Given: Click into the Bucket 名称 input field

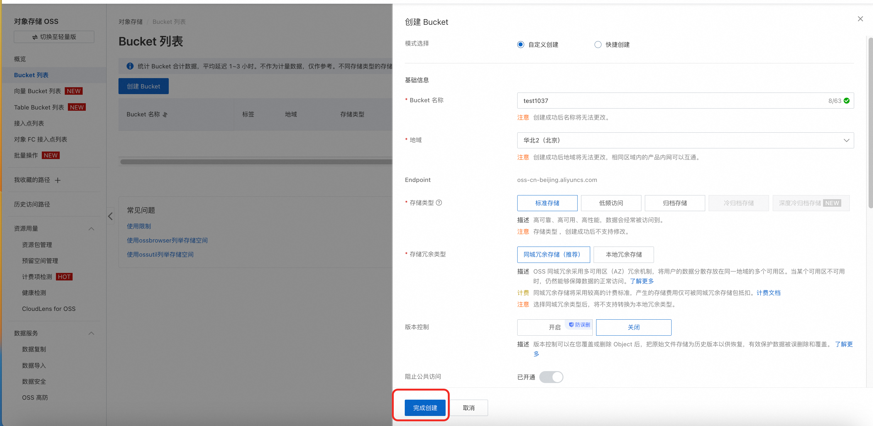Looking at the screenshot, I should (x=685, y=101).
